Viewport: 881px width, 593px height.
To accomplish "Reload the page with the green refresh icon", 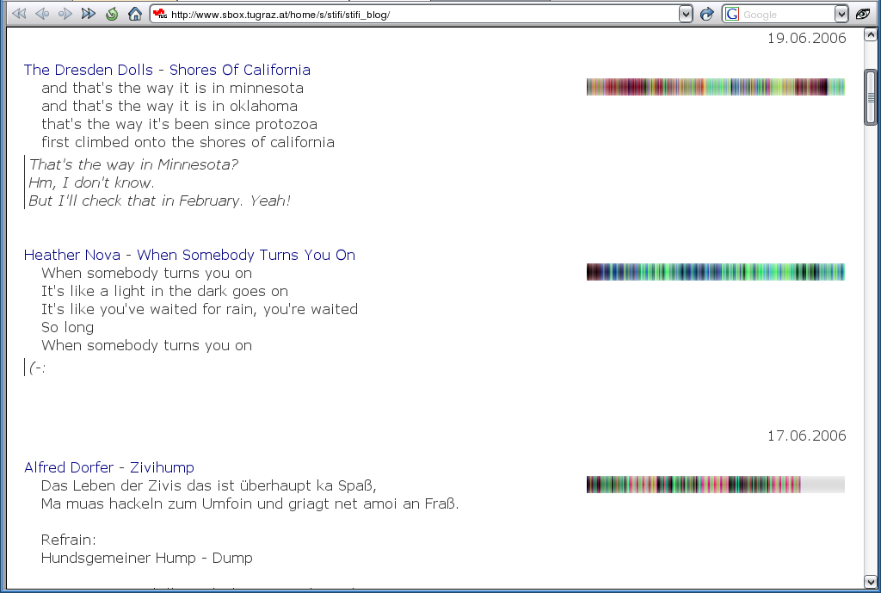I will click(112, 14).
